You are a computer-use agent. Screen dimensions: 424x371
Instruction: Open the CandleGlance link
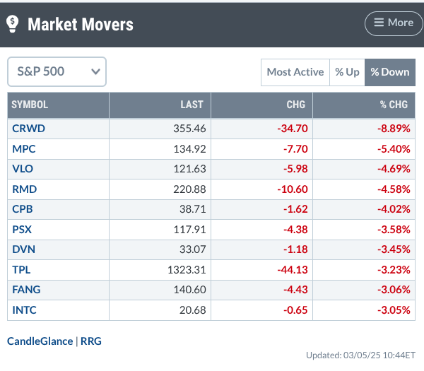tap(40, 341)
